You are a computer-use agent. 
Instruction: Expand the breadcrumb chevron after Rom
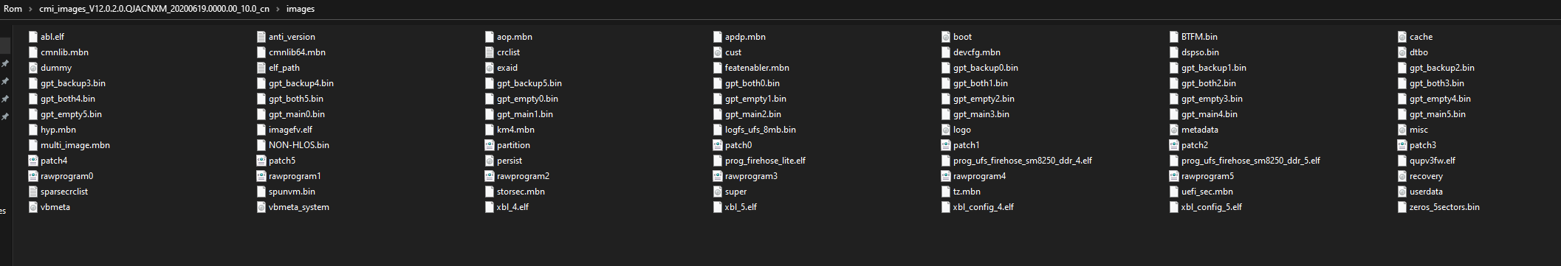pyautogui.click(x=31, y=9)
